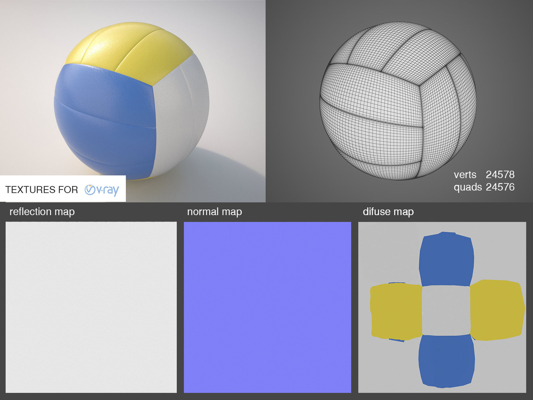The height and width of the screenshot is (400, 533).
Task: Click the 'difuse map' label
Action: point(388,212)
